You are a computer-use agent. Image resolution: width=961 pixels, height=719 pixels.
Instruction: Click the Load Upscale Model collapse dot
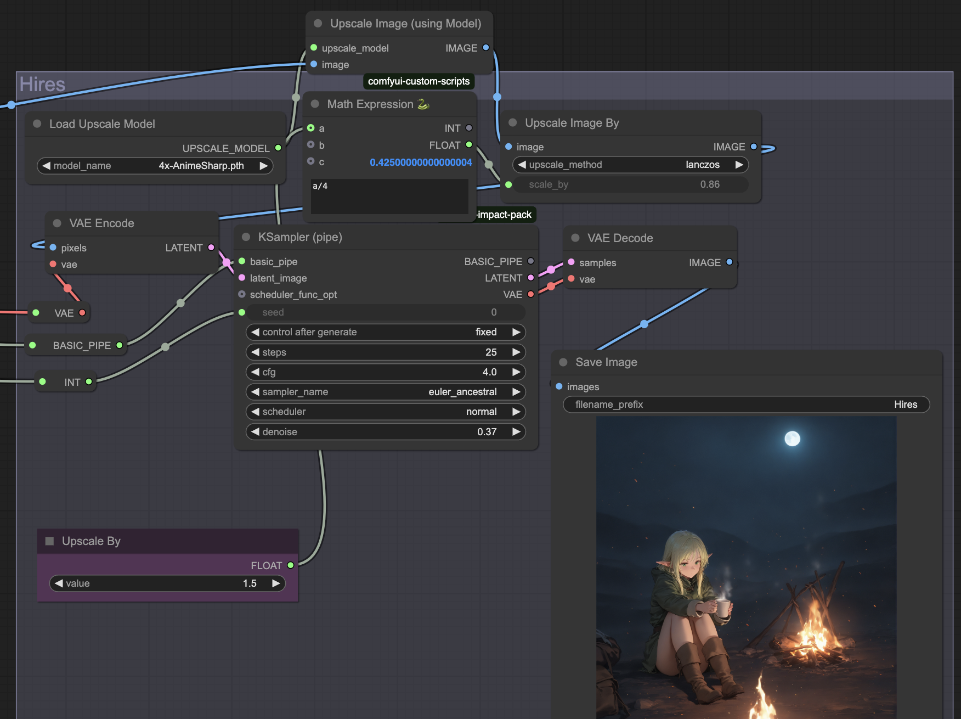pyautogui.click(x=37, y=124)
